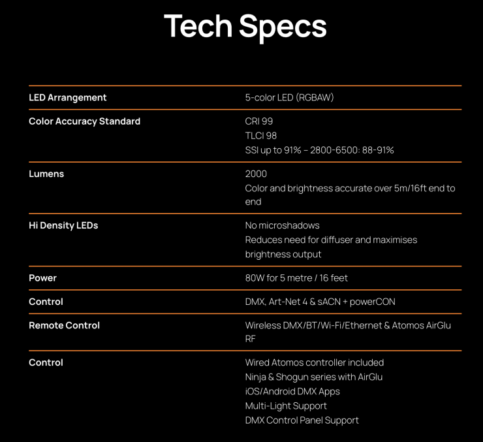Select the 80W for 5 metre value

(x=296, y=278)
